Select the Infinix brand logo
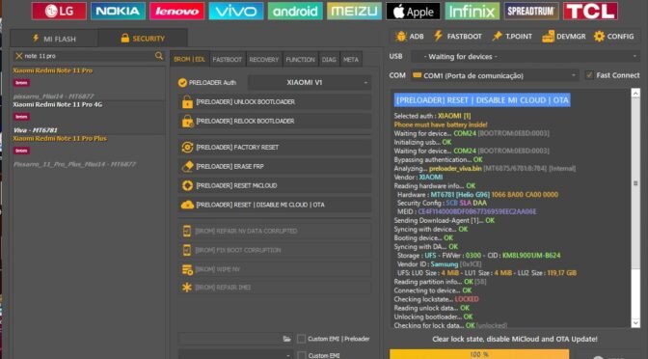This screenshot has width=648, height=359. [x=472, y=12]
